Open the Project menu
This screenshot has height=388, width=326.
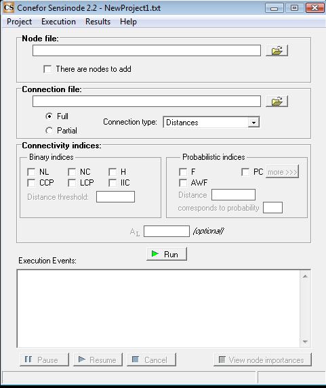[x=20, y=22]
